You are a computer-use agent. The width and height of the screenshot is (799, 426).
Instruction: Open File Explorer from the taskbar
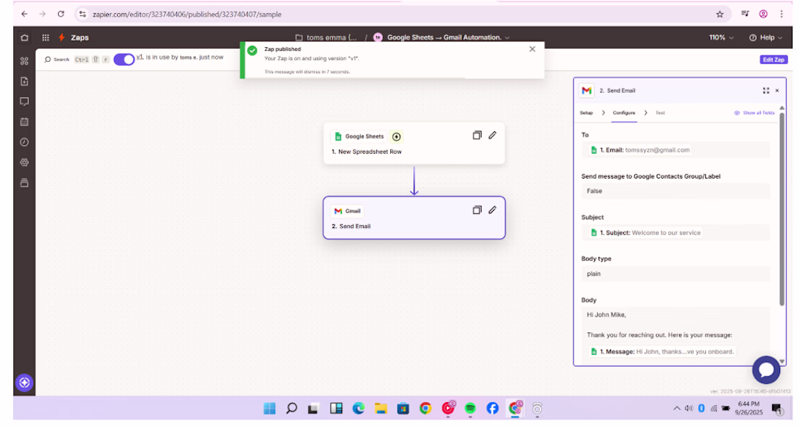coord(381,408)
